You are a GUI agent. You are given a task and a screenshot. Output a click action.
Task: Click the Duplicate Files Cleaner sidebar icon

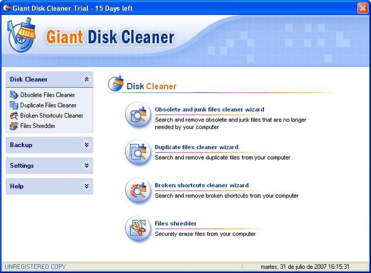(x=14, y=105)
